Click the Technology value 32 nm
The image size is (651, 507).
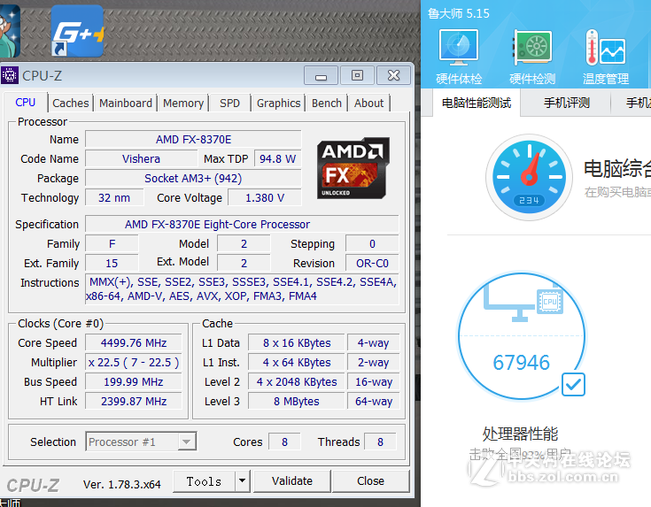114,198
